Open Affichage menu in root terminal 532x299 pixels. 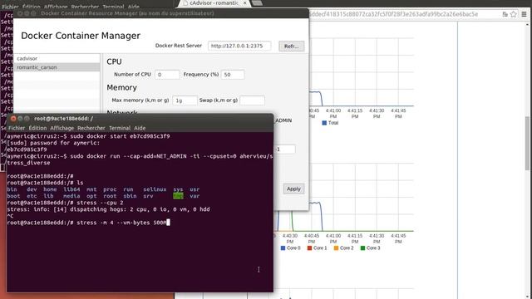62,128
